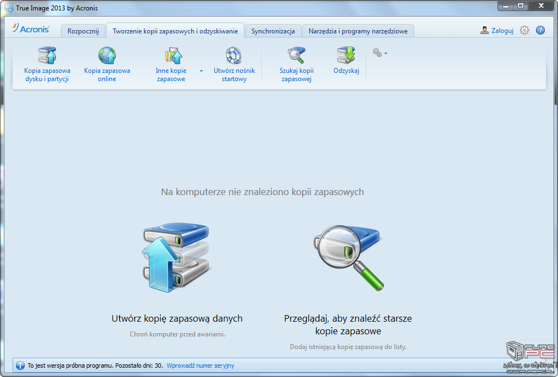This screenshot has height=377, width=558.
Task: Click text 'Chroń komputer przed awariami.'
Action: [x=177, y=334]
